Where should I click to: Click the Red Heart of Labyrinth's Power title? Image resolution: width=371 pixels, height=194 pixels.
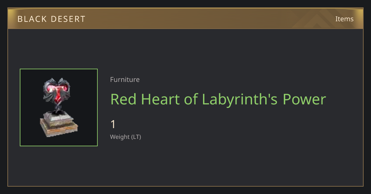218,99
